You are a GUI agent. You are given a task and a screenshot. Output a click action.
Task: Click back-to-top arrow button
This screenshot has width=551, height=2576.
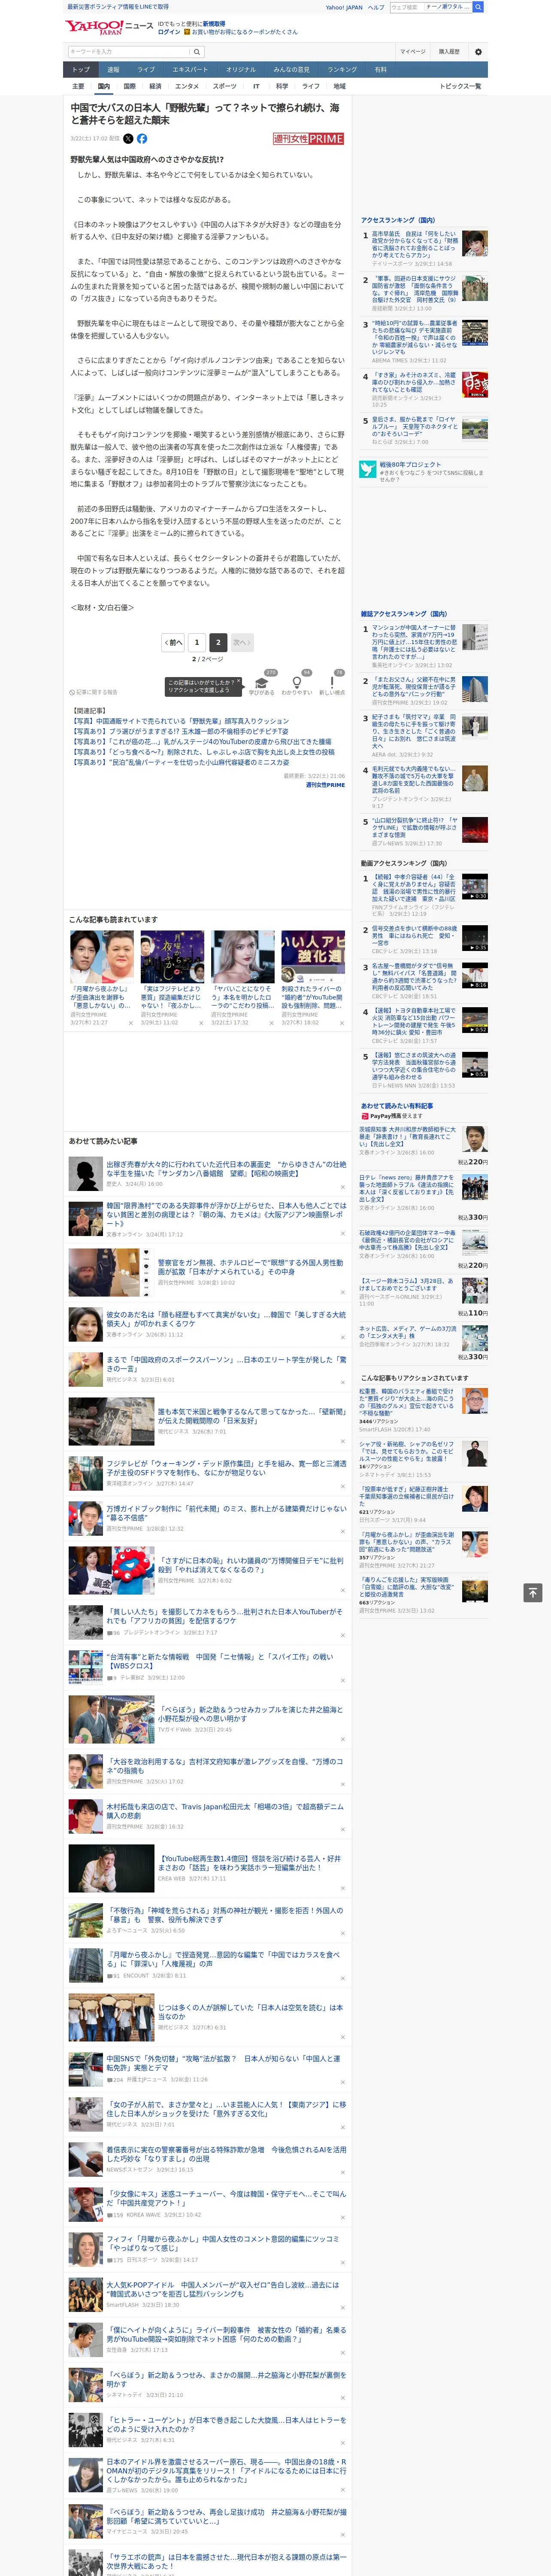tap(533, 1592)
